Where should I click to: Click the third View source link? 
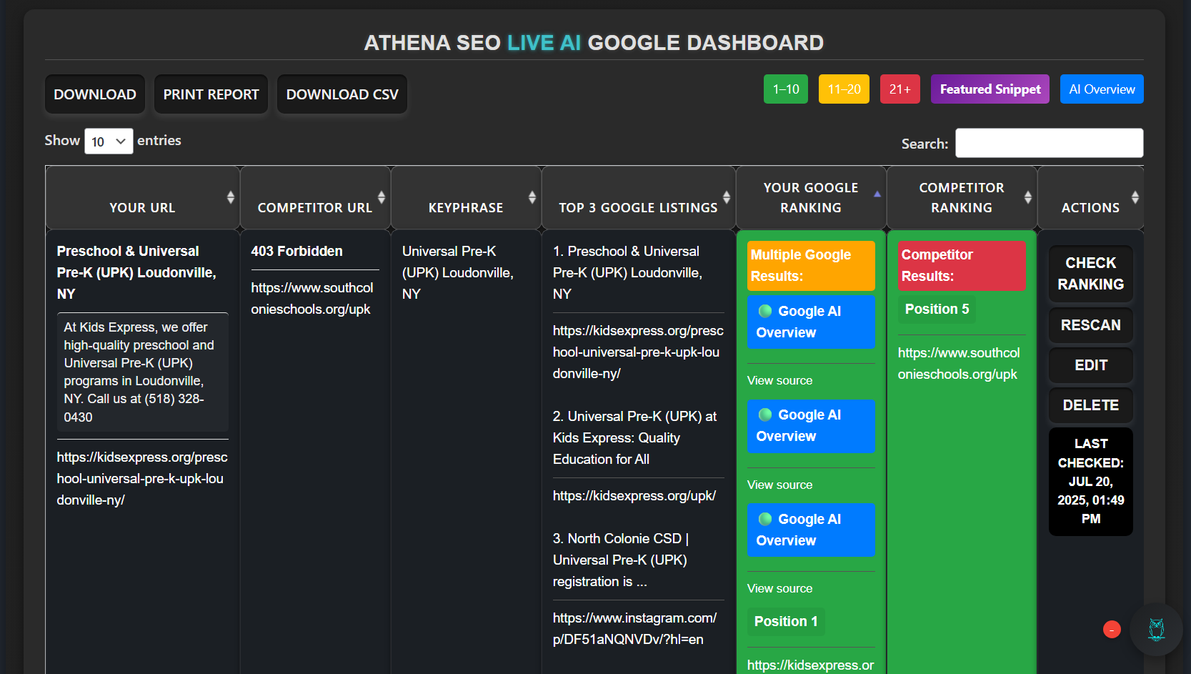[x=779, y=589]
